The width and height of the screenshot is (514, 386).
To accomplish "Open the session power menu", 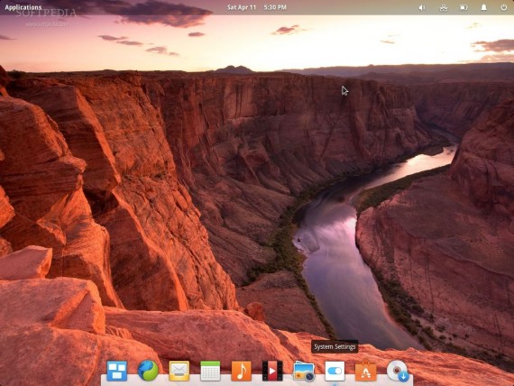I will coord(504,7).
